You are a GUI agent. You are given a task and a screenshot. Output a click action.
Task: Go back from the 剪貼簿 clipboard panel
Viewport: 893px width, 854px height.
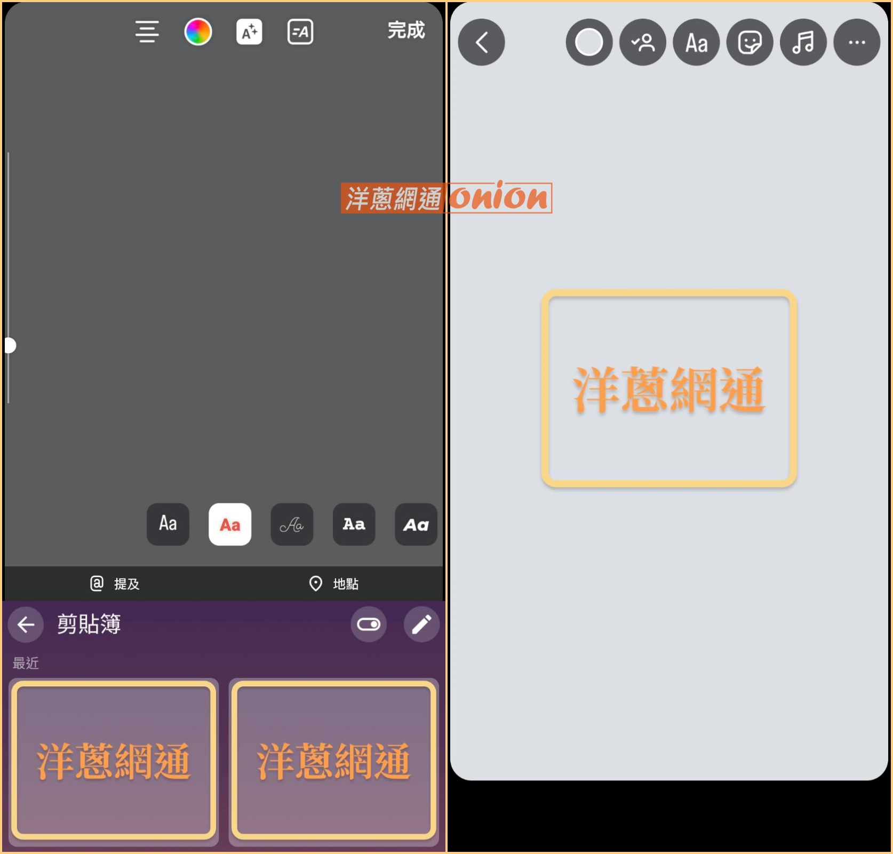(26, 624)
